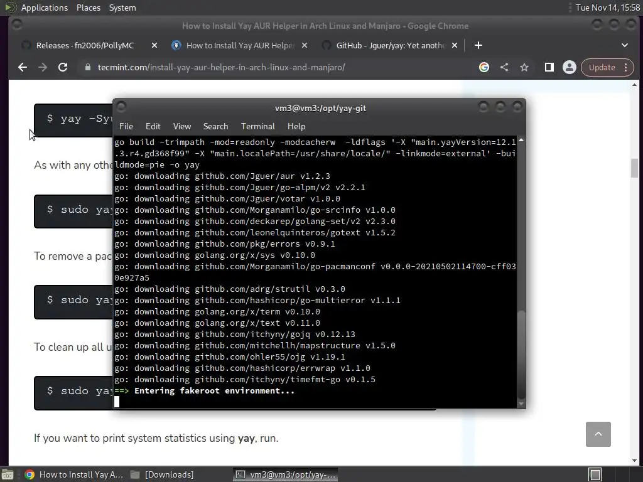
Task: Reload the tecmint page
Action: (63, 67)
